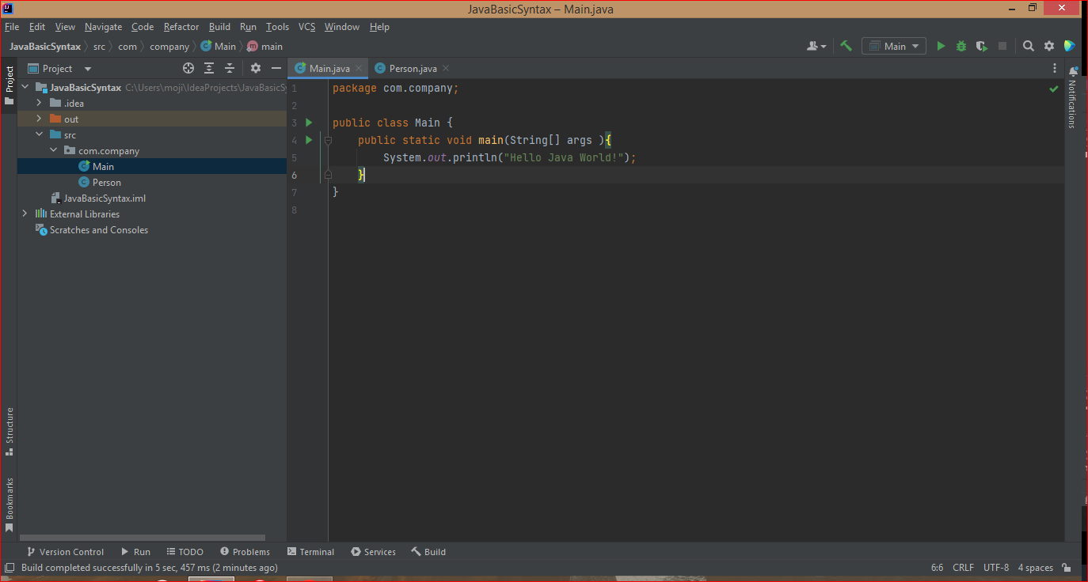Open the Build menu
Image resolution: width=1088 pixels, height=582 pixels.
pos(220,27)
